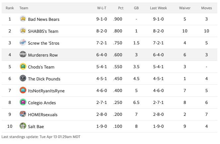Sort standings by the Pct column

tap(120, 8)
